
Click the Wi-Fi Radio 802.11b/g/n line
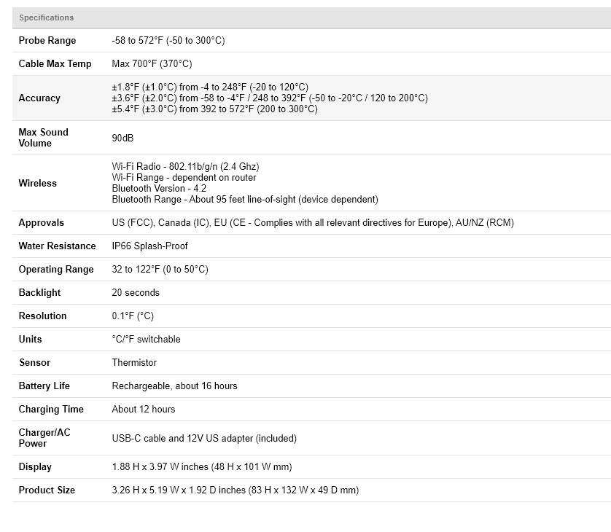coord(185,167)
